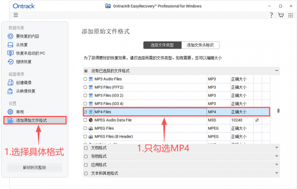Collapse the 没有已选择的文件格式 section
Image resolution: width=297 pixels, height=189 pixels.
[277, 70]
